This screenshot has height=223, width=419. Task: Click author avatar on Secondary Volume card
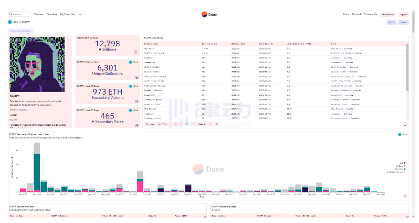130,86
